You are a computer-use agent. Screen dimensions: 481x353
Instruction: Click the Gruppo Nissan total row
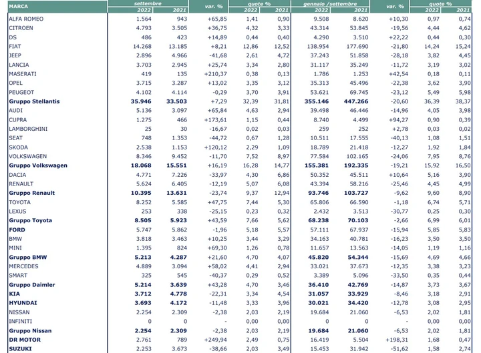[240, 331]
